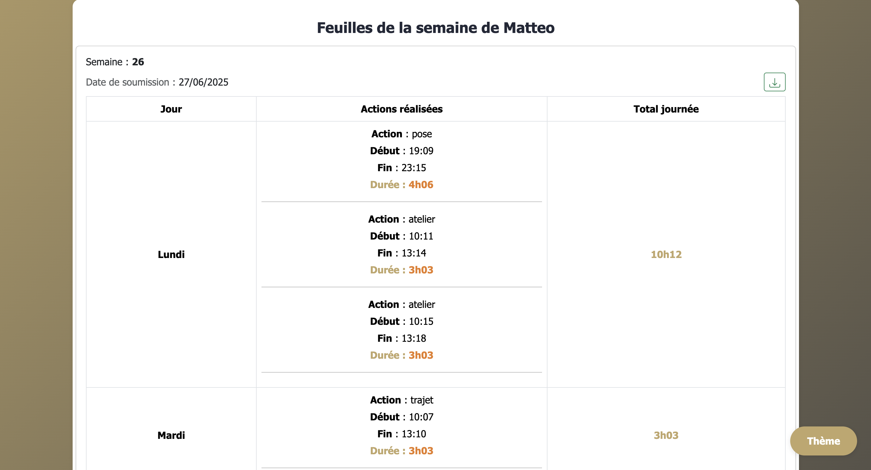Click the 4h06 duration value
The image size is (871, 470).
click(421, 184)
